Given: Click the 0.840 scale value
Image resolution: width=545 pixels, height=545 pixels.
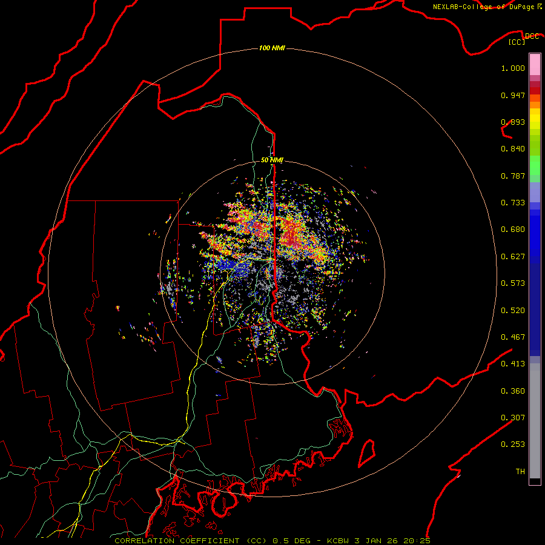Looking at the screenshot, I should pos(513,149).
